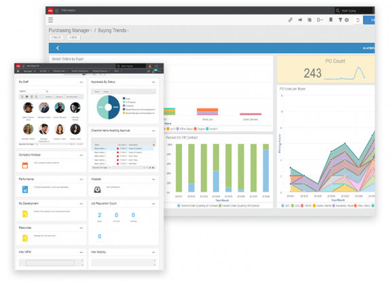
Task: Click the Actions button in My Staff
Action: pos(49,96)
